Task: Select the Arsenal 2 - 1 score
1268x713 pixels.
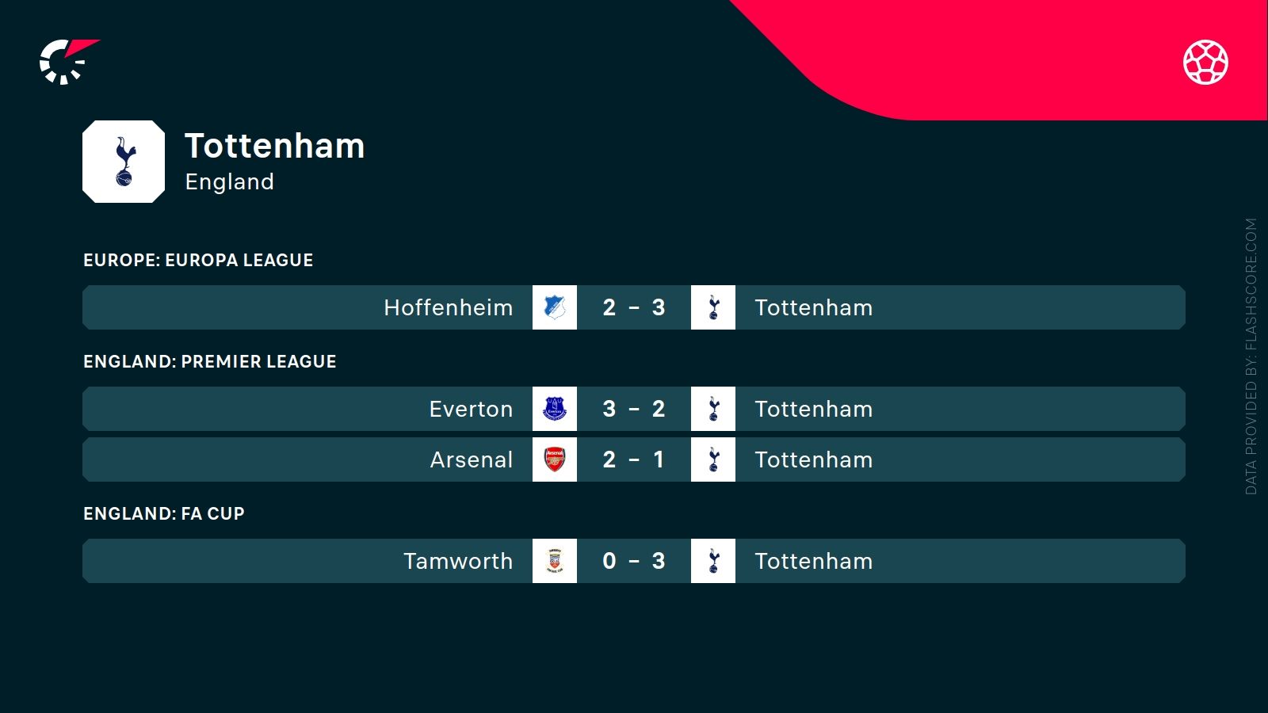Action: [x=634, y=459]
